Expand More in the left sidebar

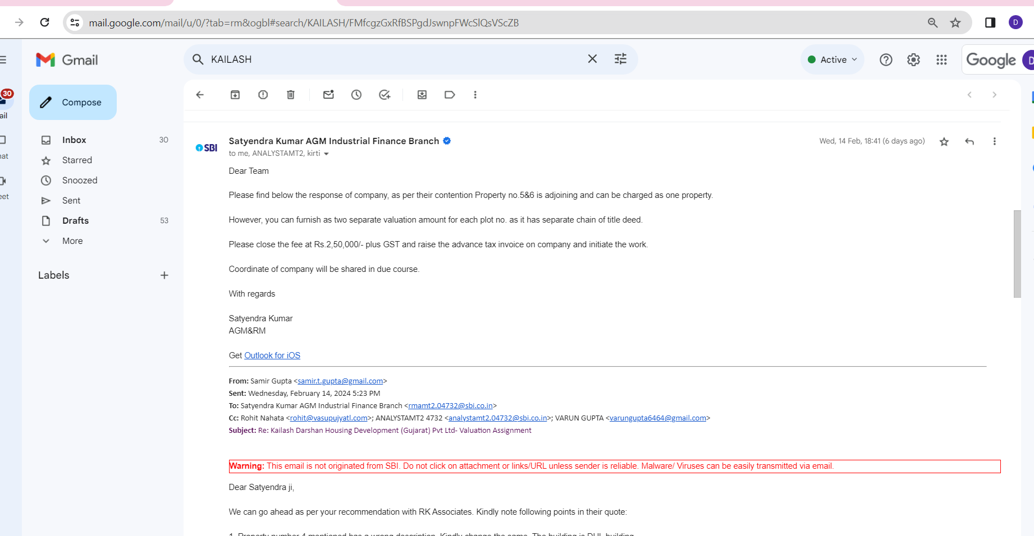72,241
